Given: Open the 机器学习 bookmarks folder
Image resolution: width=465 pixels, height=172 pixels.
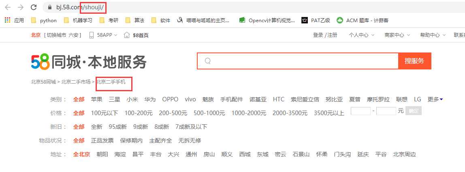Looking at the screenshot, I should pyautogui.click(x=78, y=21).
